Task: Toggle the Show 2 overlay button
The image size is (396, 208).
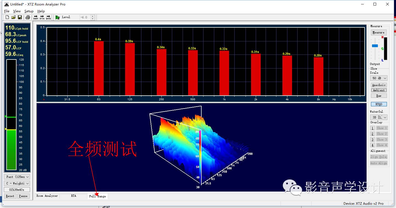Action: [382, 134]
